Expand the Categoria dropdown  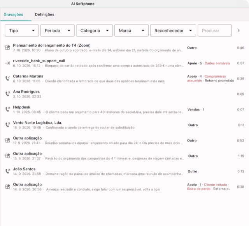tap(94, 30)
